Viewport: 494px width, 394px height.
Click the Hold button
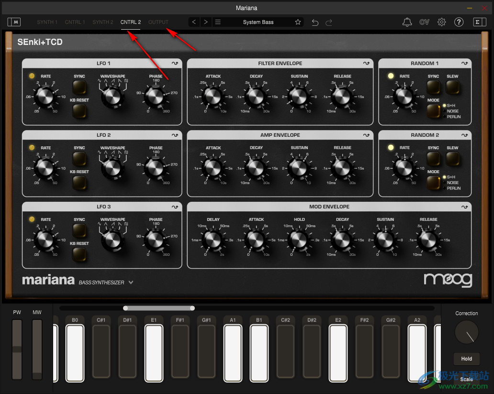(x=466, y=359)
